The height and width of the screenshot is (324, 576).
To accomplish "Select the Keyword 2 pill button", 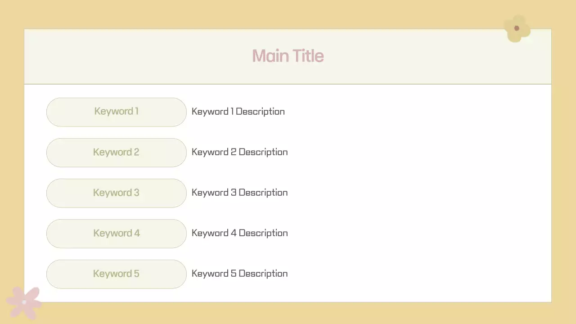I will [x=117, y=152].
